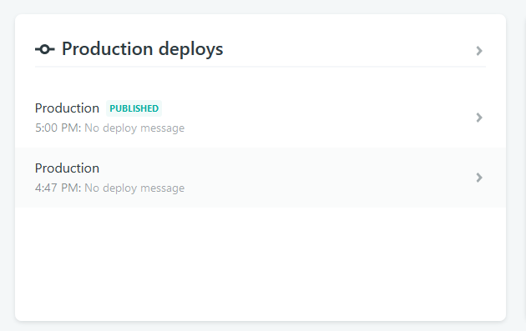Expand the 4:47 PM deploy chevron arrow

[x=479, y=178]
